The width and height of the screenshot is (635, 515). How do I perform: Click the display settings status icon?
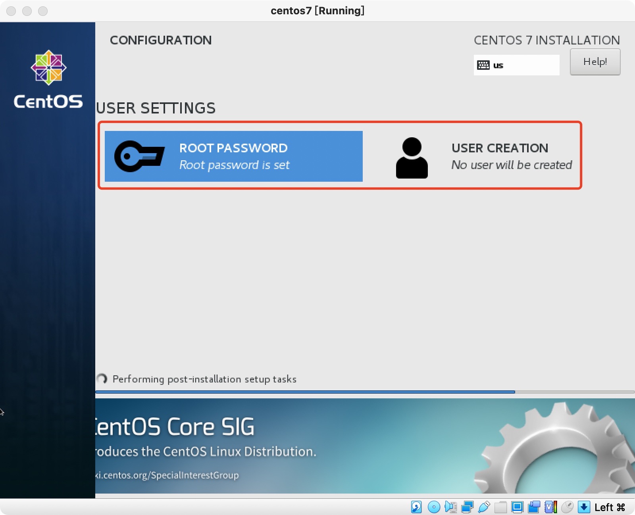click(x=517, y=507)
